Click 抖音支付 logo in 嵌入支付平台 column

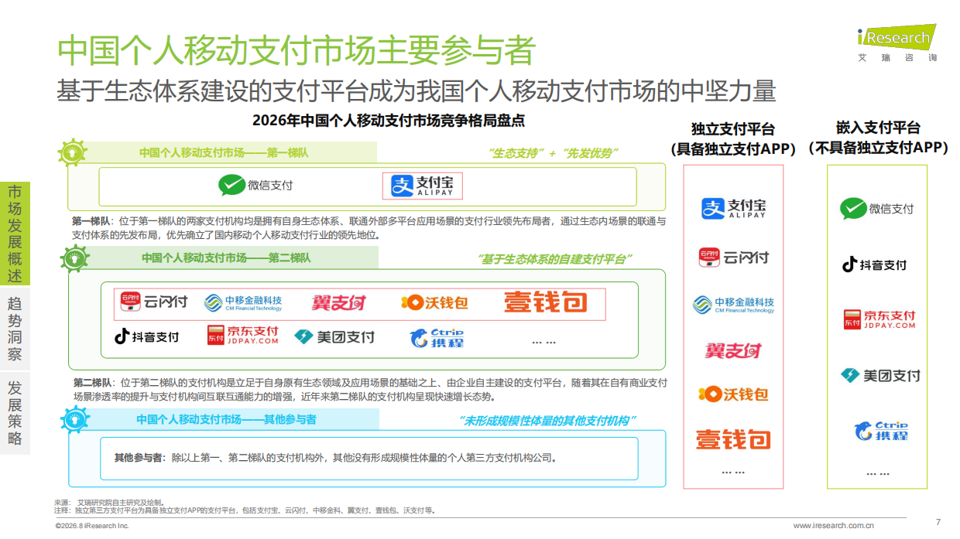click(x=875, y=264)
